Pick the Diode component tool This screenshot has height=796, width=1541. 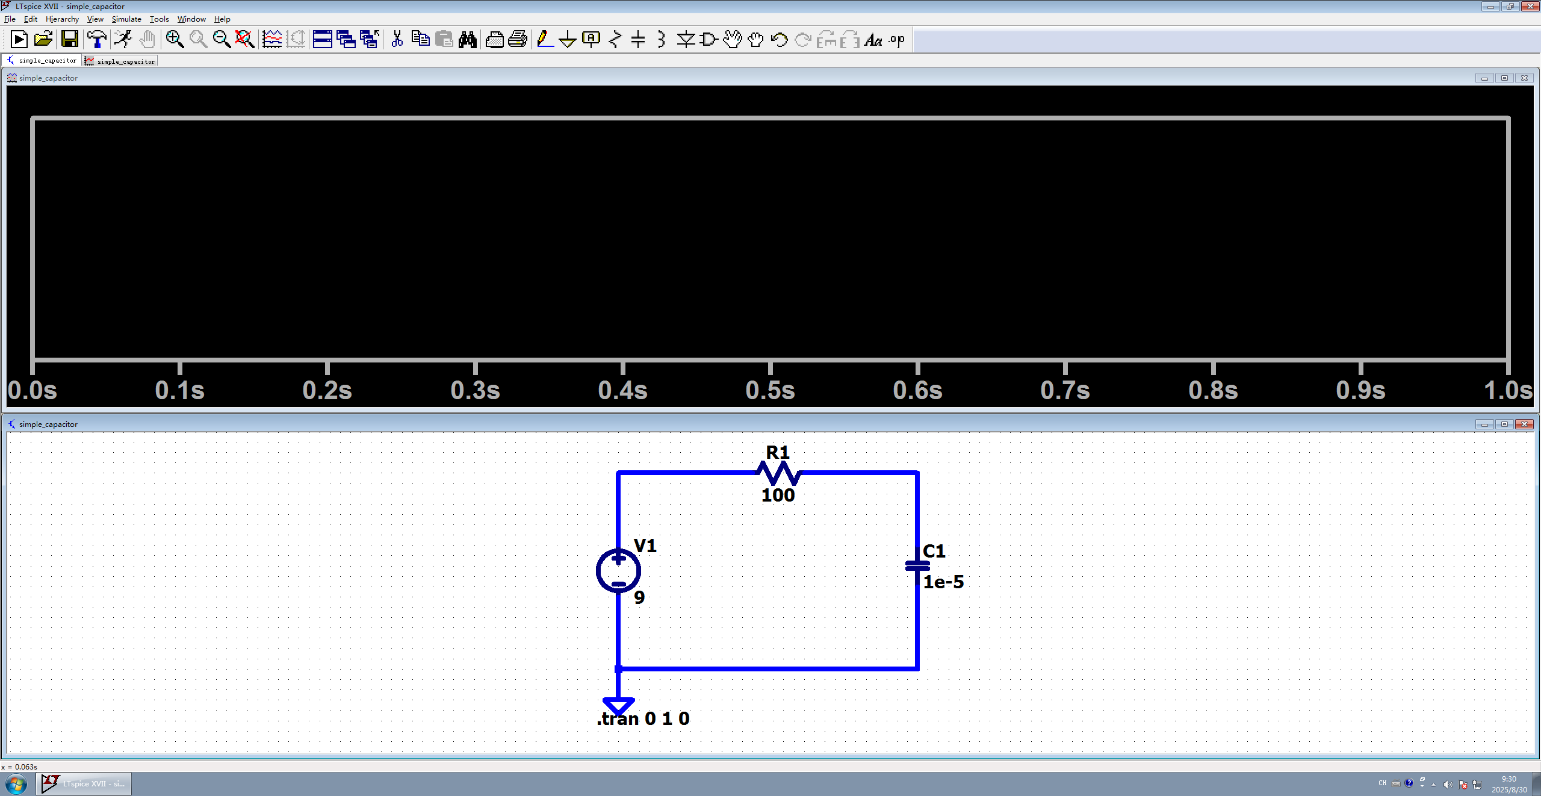pyautogui.click(x=685, y=40)
